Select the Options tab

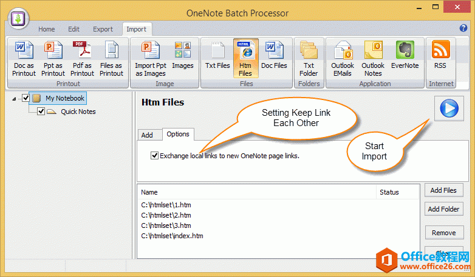[x=178, y=134]
